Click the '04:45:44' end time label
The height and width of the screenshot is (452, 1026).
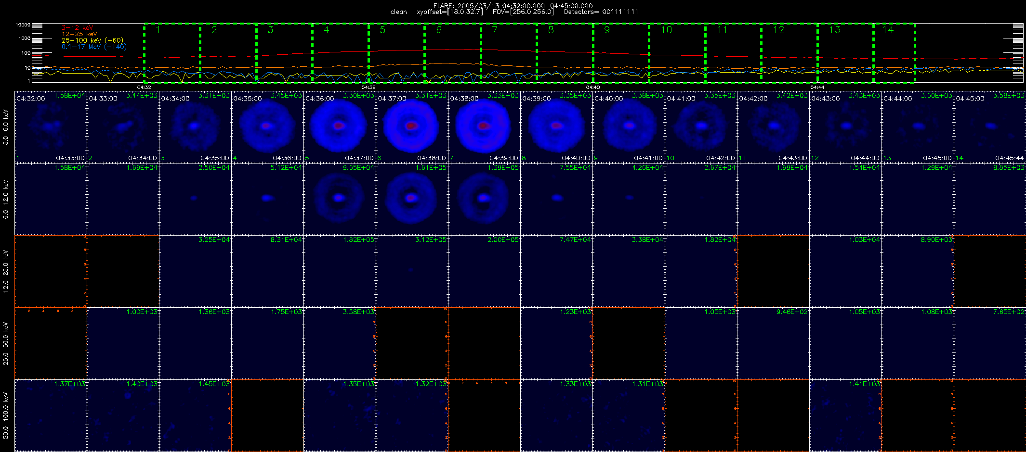point(1010,158)
